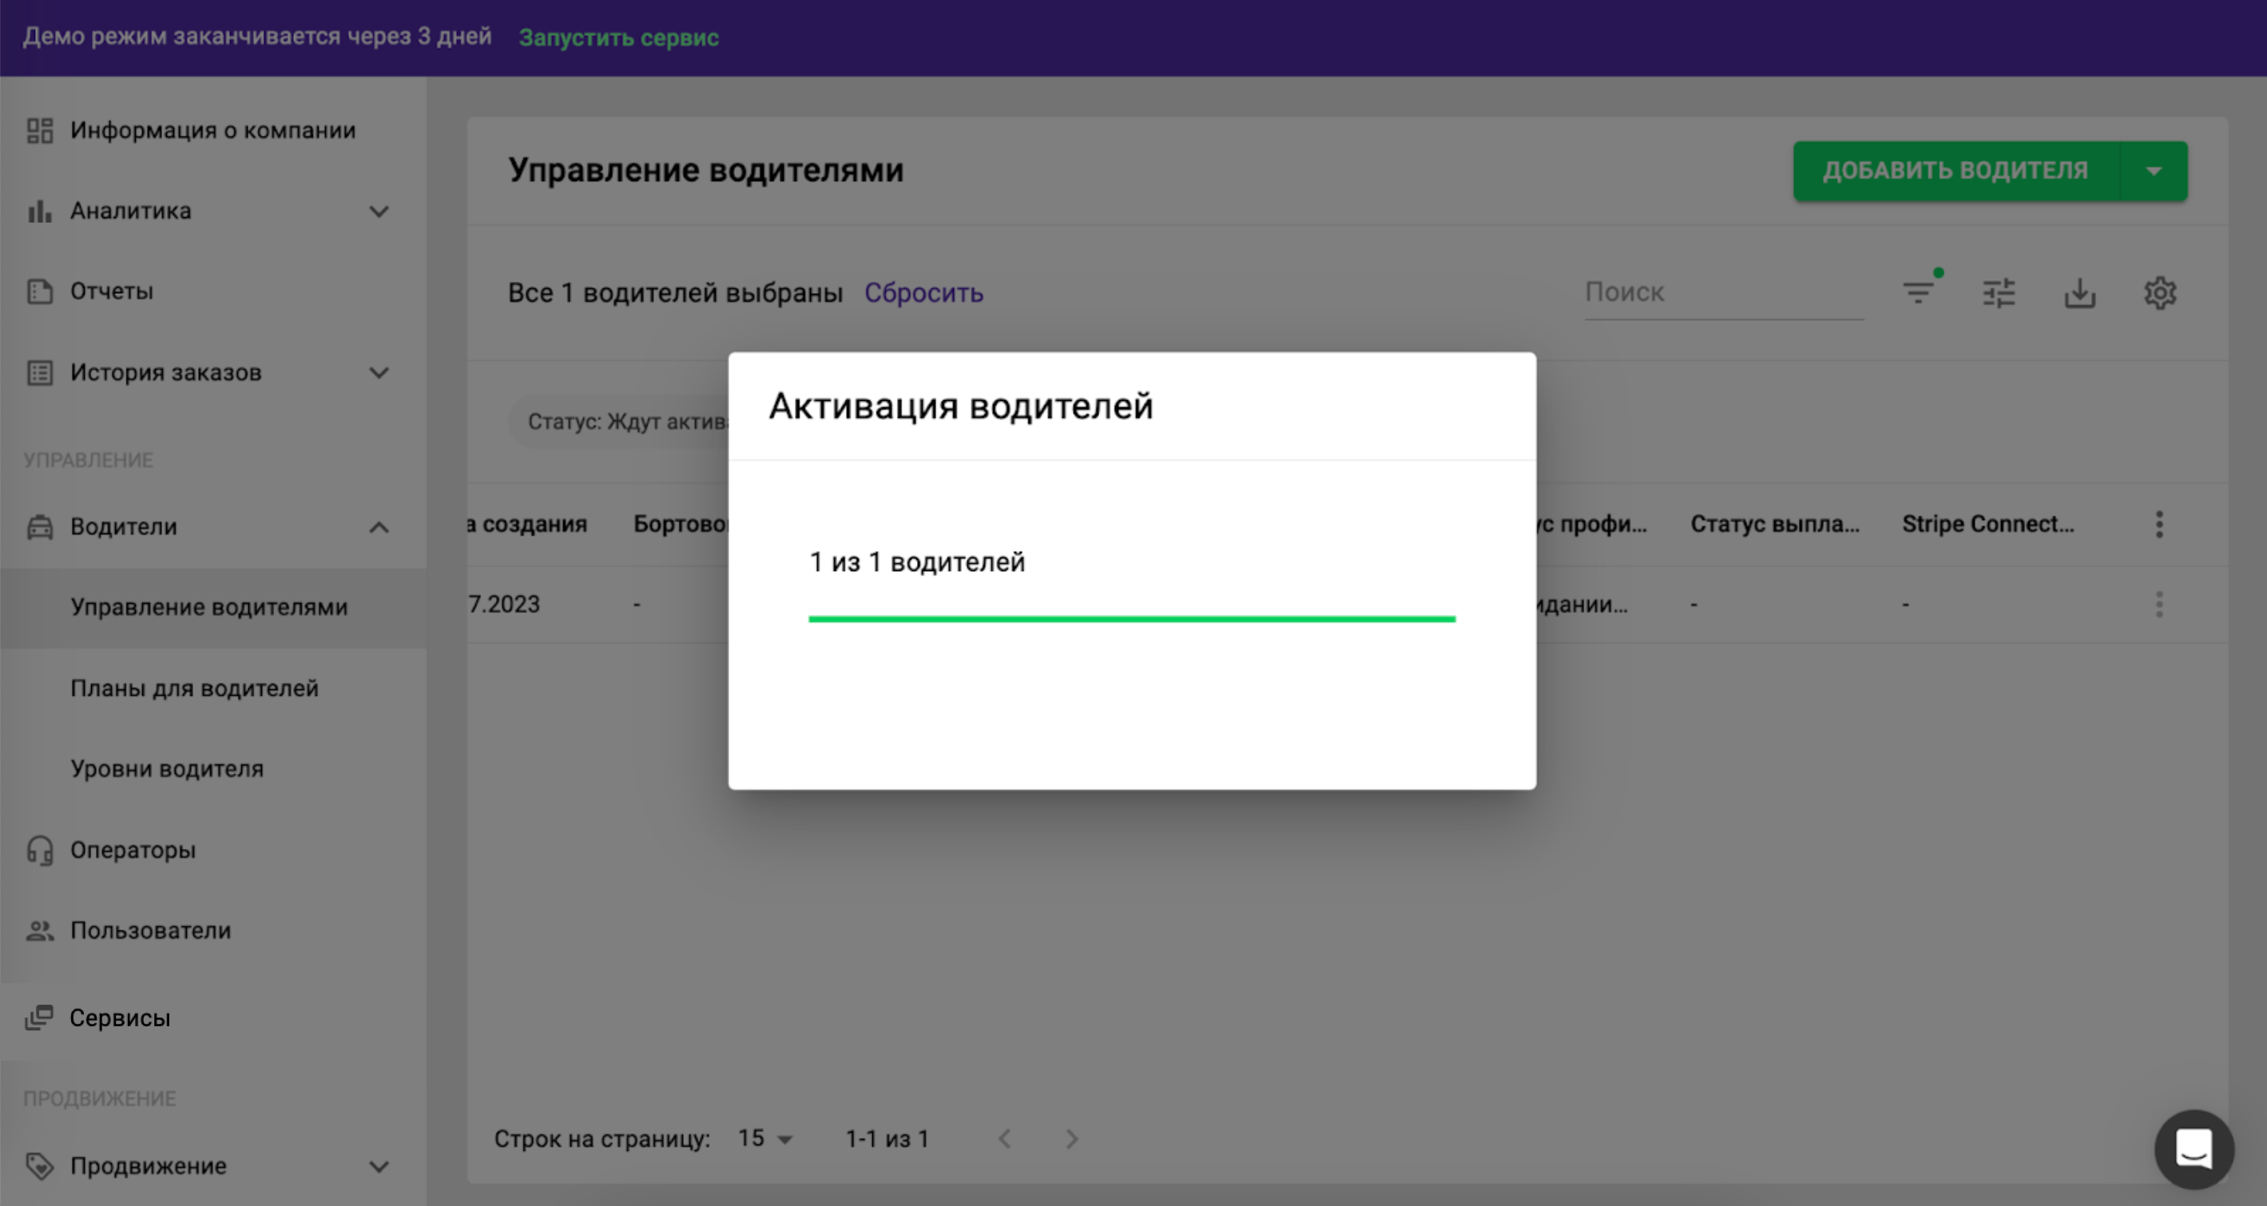The height and width of the screenshot is (1206, 2267).
Task: Click the green activation progress bar
Action: 1131,619
